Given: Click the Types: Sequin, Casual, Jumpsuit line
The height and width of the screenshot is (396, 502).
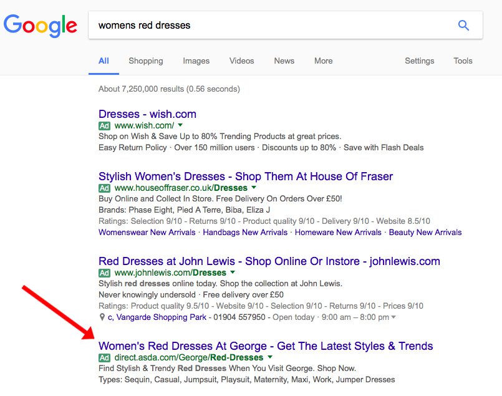Looking at the screenshot, I should click(x=246, y=380).
